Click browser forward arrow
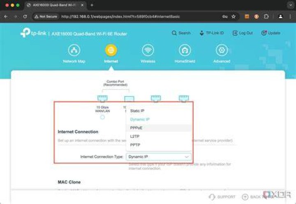Screen dimensions: 296x204 [16, 16]
